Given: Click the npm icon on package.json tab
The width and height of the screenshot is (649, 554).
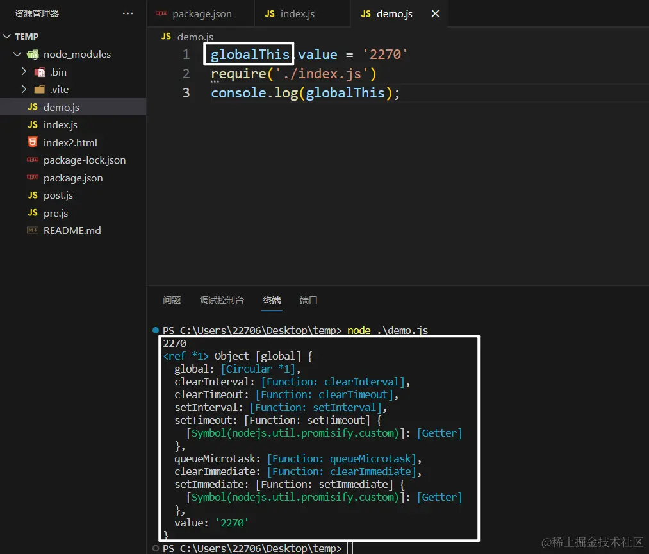Looking at the screenshot, I should [x=161, y=13].
